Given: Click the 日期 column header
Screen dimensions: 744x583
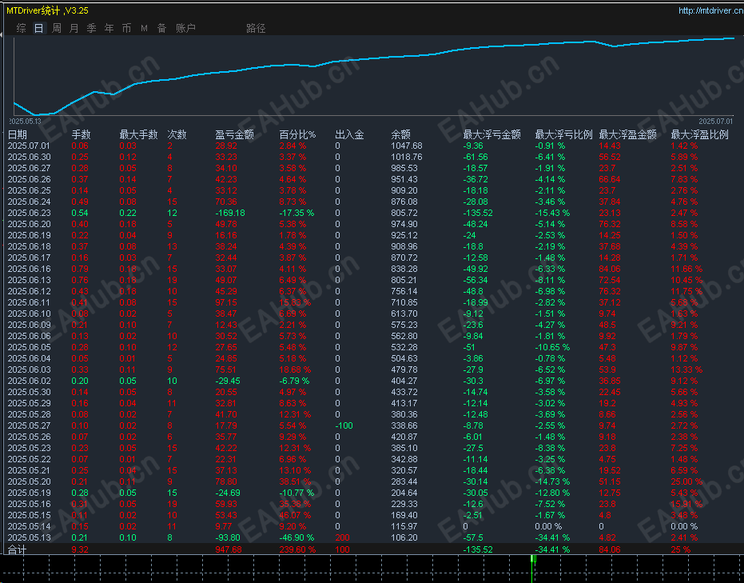Looking at the screenshot, I should [18, 135].
